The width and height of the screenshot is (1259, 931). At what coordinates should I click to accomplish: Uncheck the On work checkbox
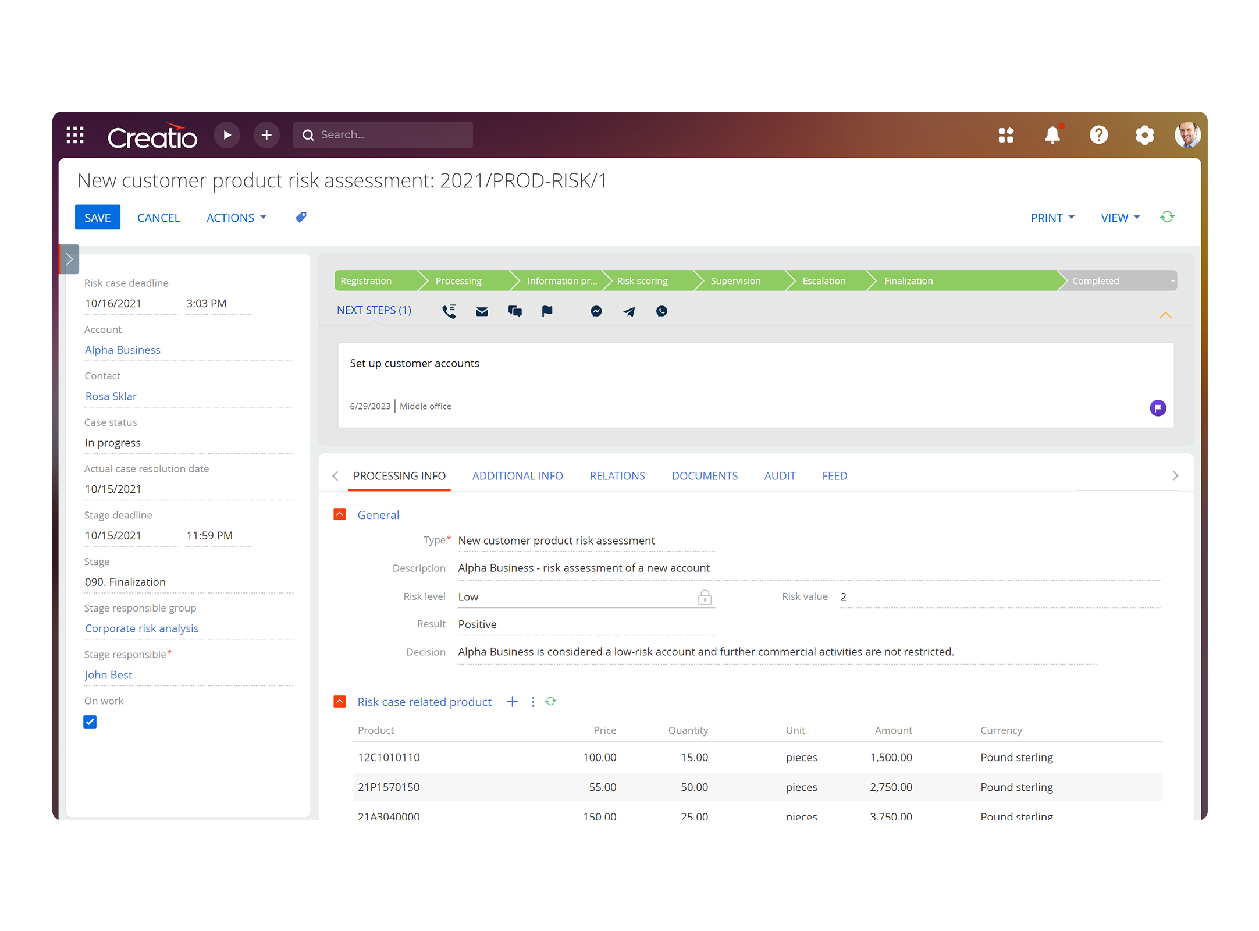(x=90, y=722)
